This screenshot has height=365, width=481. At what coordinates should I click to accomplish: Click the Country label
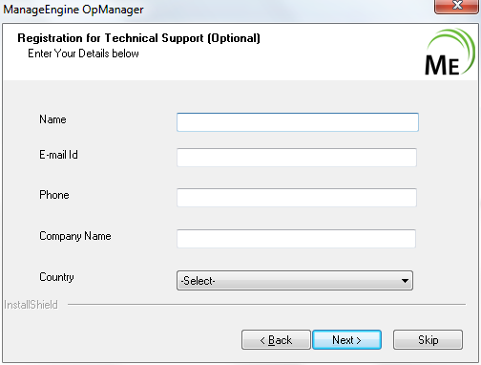56,277
